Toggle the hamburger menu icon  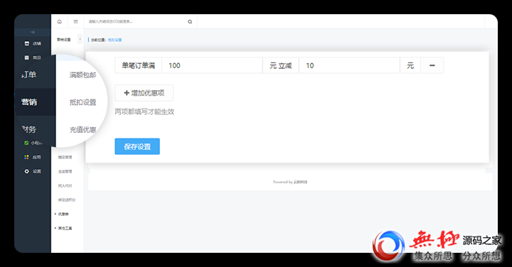click(x=76, y=22)
